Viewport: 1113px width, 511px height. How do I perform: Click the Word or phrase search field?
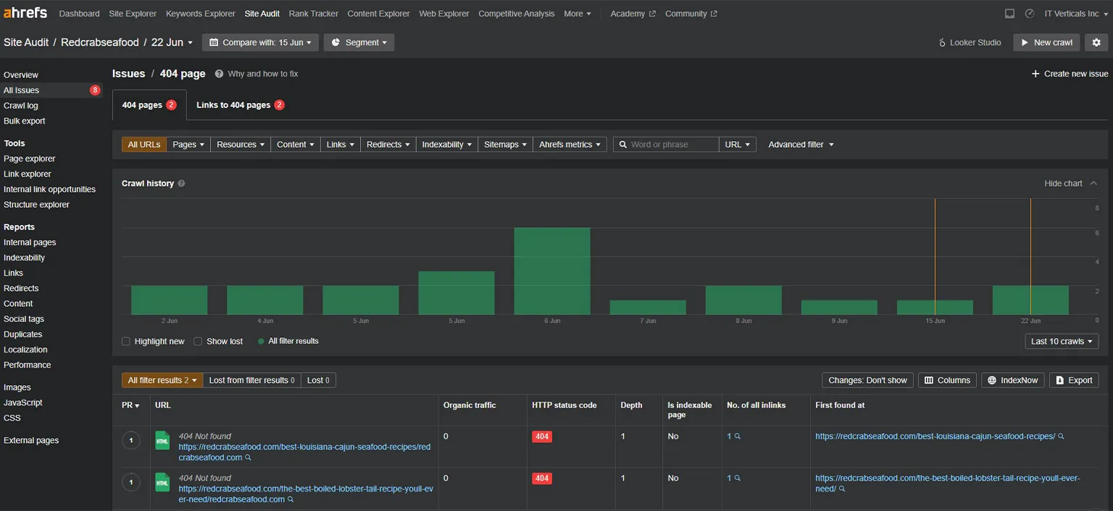coord(665,144)
